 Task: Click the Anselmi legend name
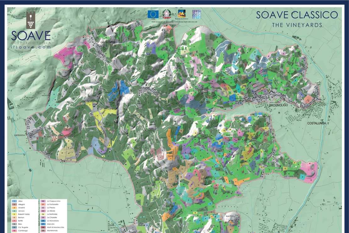(x=22, y=208)
